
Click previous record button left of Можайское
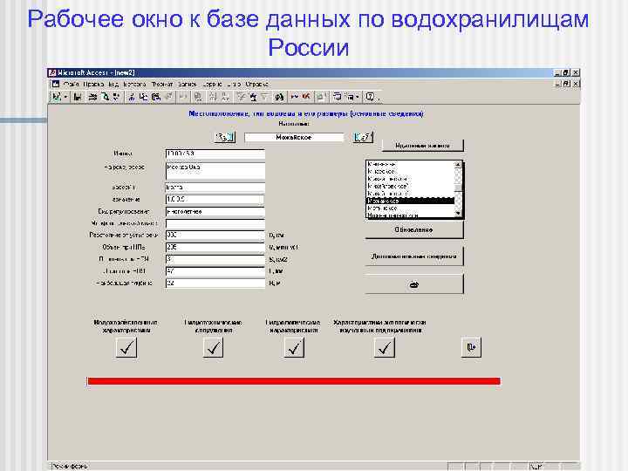pos(224,138)
